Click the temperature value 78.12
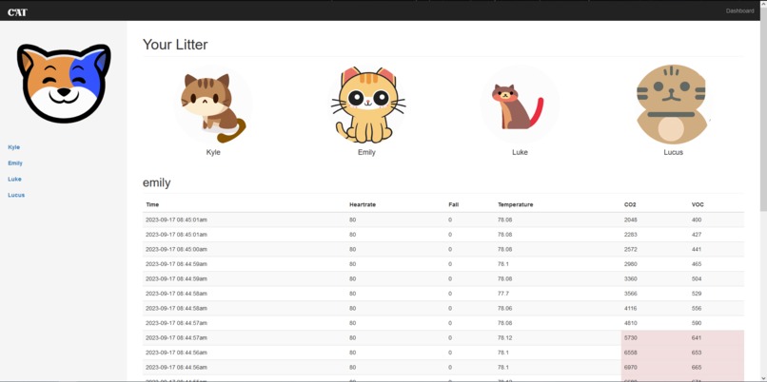The image size is (767, 382). 505,337
